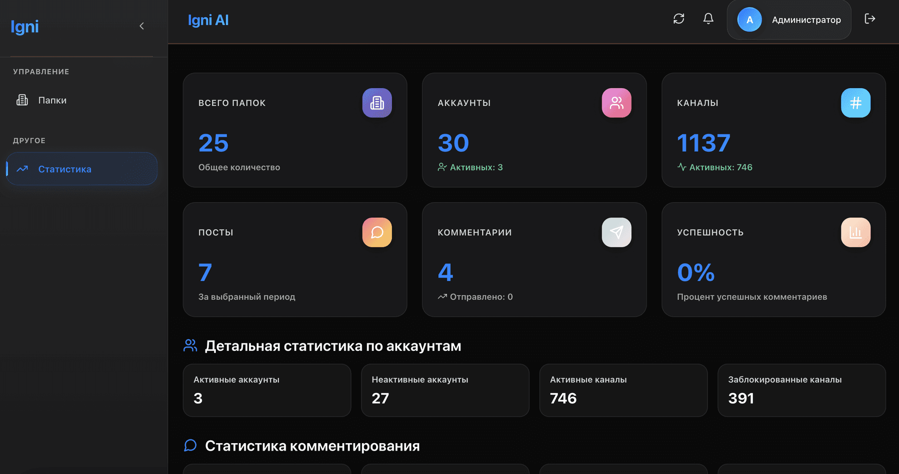Collapse the sidebar using the chevron
This screenshot has width=899, height=474.
pos(142,26)
